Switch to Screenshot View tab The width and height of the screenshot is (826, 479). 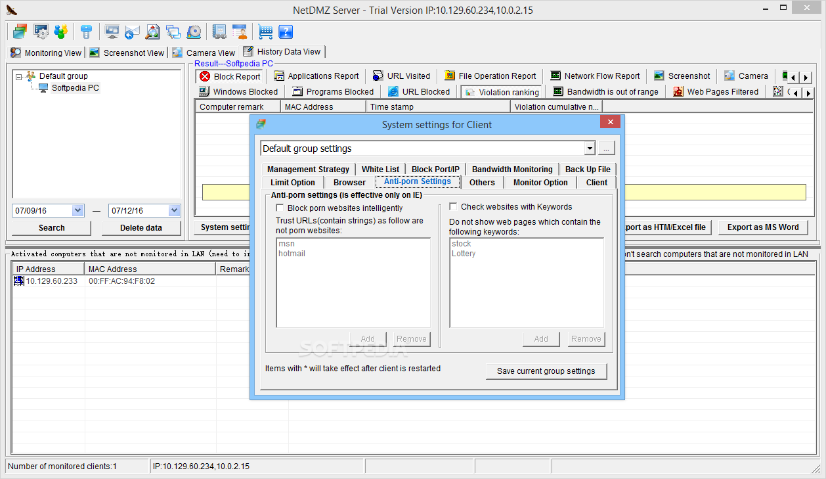(127, 53)
